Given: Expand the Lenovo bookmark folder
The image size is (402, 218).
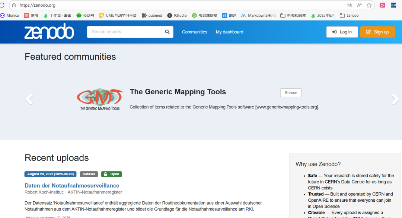Looking at the screenshot, I should coord(349,15).
